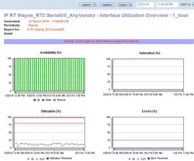Edit the 03/21/10 date field
The width and height of the screenshot is (194, 161).
(145, 5)
